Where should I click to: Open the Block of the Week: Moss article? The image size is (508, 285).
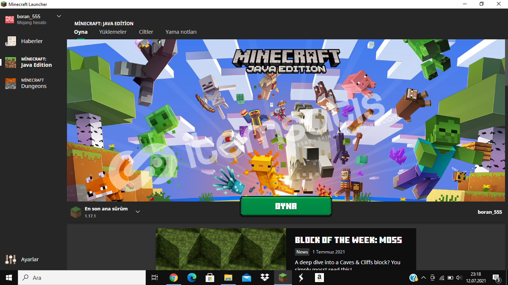point(348,240)
